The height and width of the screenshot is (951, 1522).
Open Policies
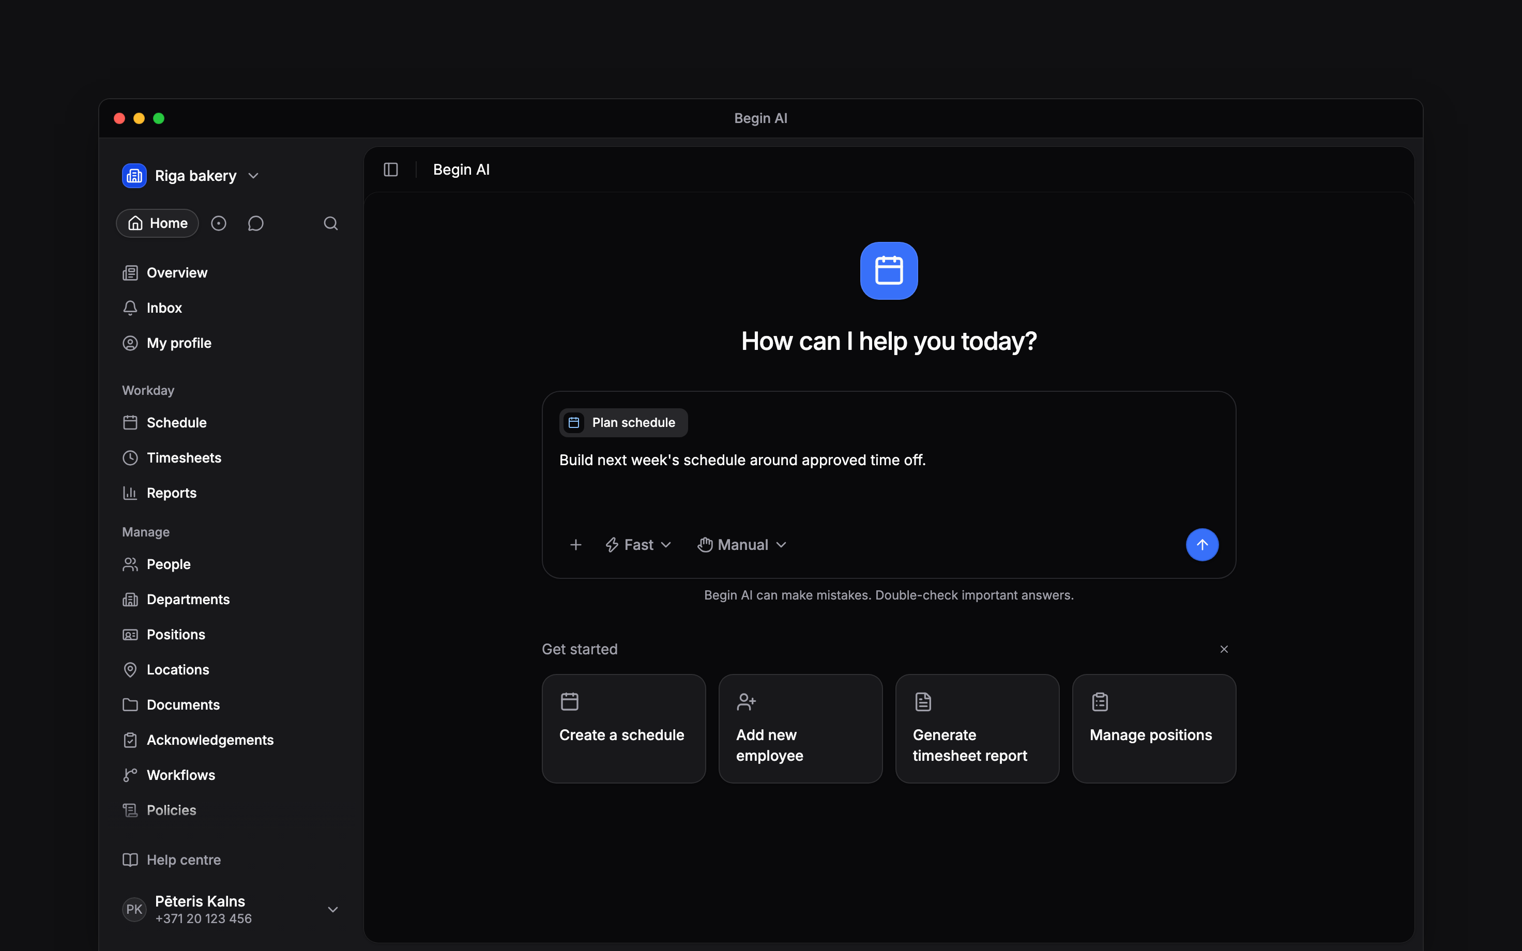click(159, 811)
